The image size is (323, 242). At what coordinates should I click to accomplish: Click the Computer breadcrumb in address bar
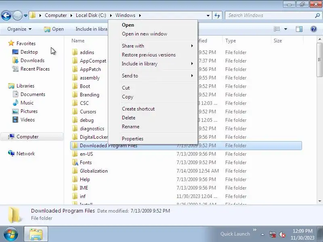click(x=56, y=15)
